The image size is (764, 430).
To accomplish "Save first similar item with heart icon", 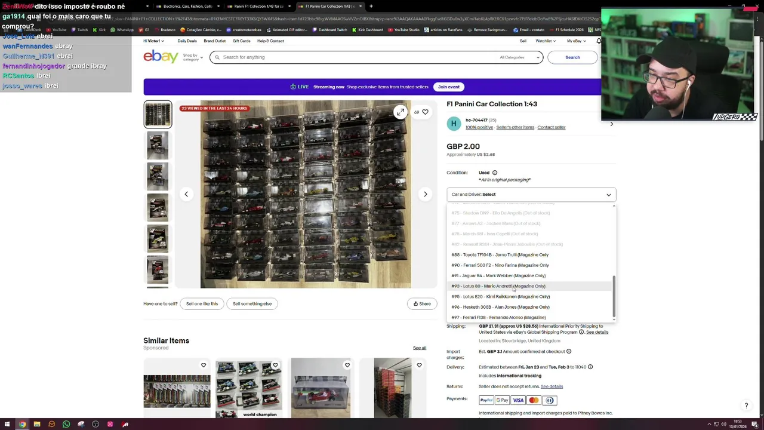I will click(204, 365).
